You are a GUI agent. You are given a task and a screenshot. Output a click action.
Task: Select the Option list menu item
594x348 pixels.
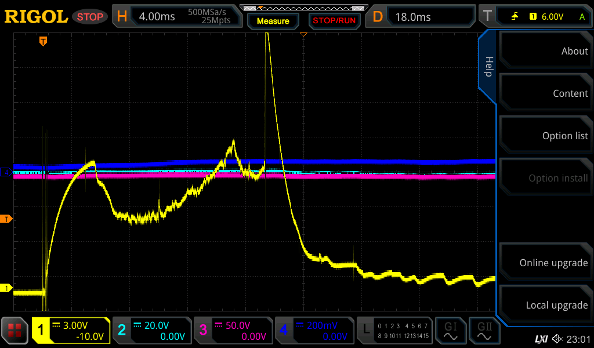tap(545, 136)
